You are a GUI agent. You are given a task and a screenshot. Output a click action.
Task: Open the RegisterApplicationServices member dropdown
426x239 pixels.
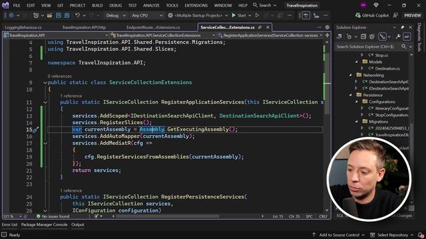click(321, 35)
